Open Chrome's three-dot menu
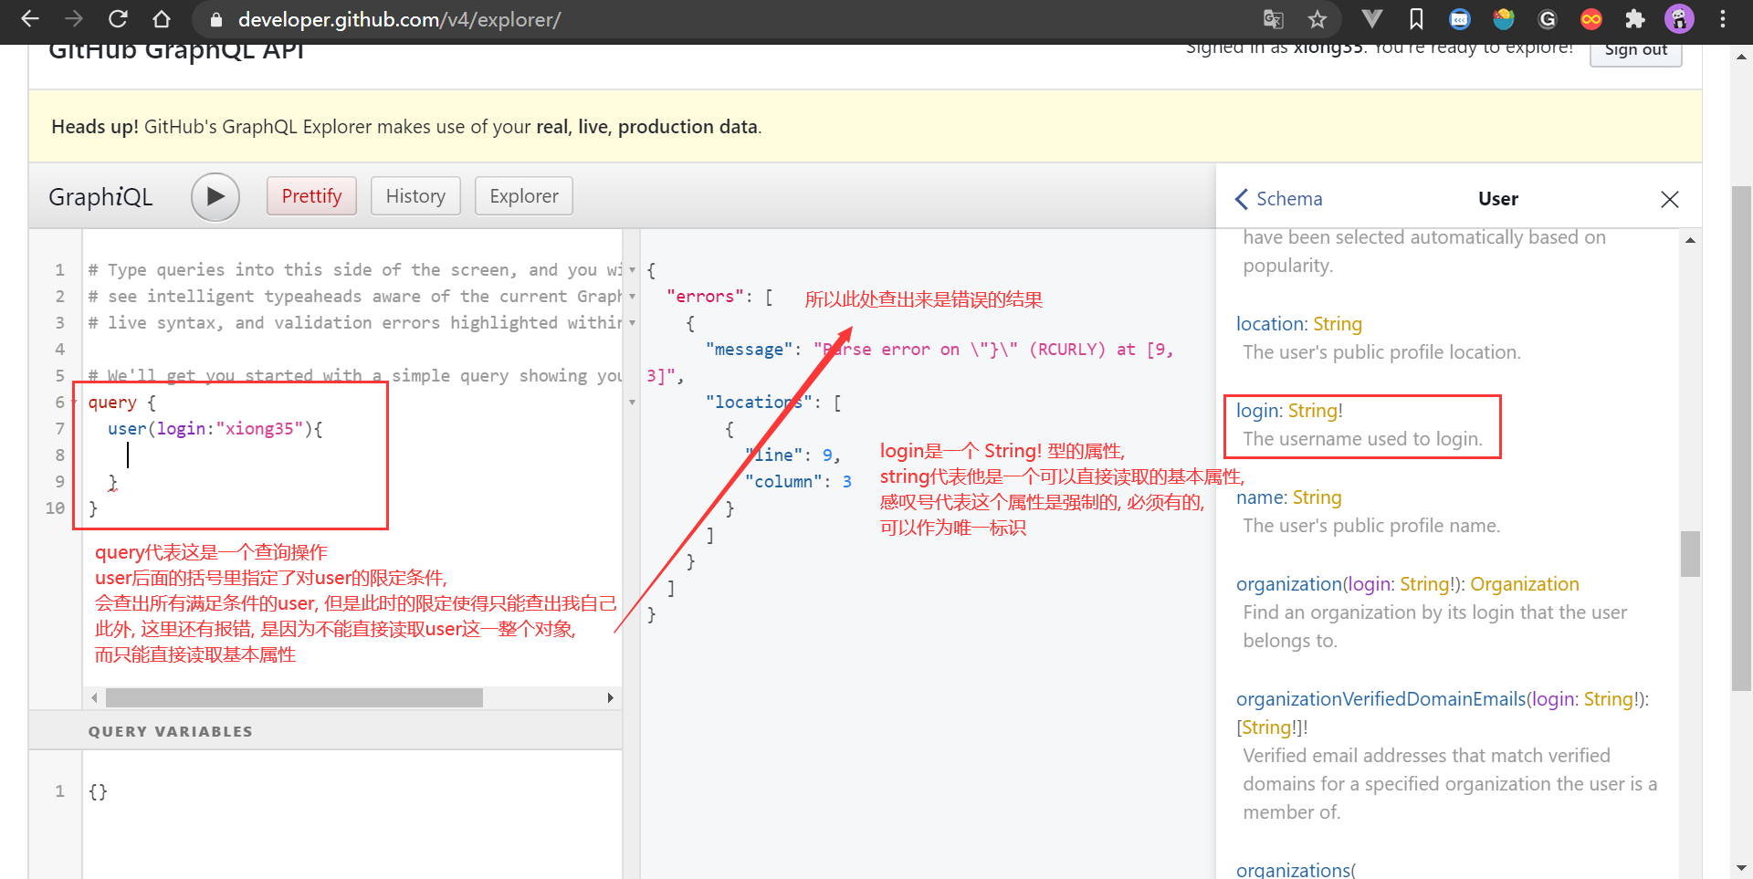Screen dimensions: 1753x879 pyautogui.click(x=1723, y=18)
